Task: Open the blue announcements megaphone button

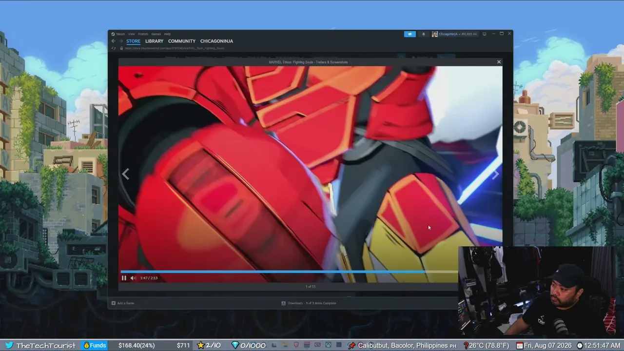Action: pos(409,34)
